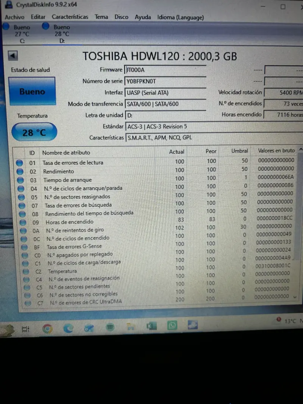The height and width of the screenshot is (404, 303).
Task: Click status circle of attribute 01
Action: coord(19,163)
